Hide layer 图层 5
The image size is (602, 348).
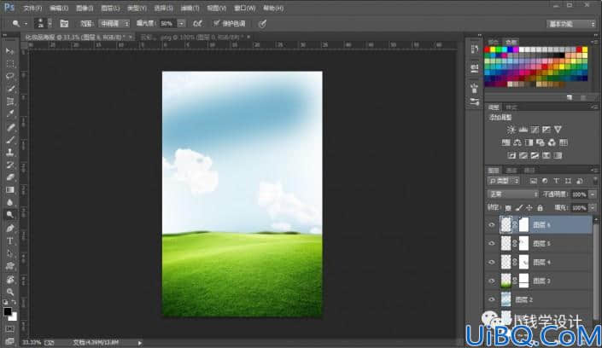(492, 244)
